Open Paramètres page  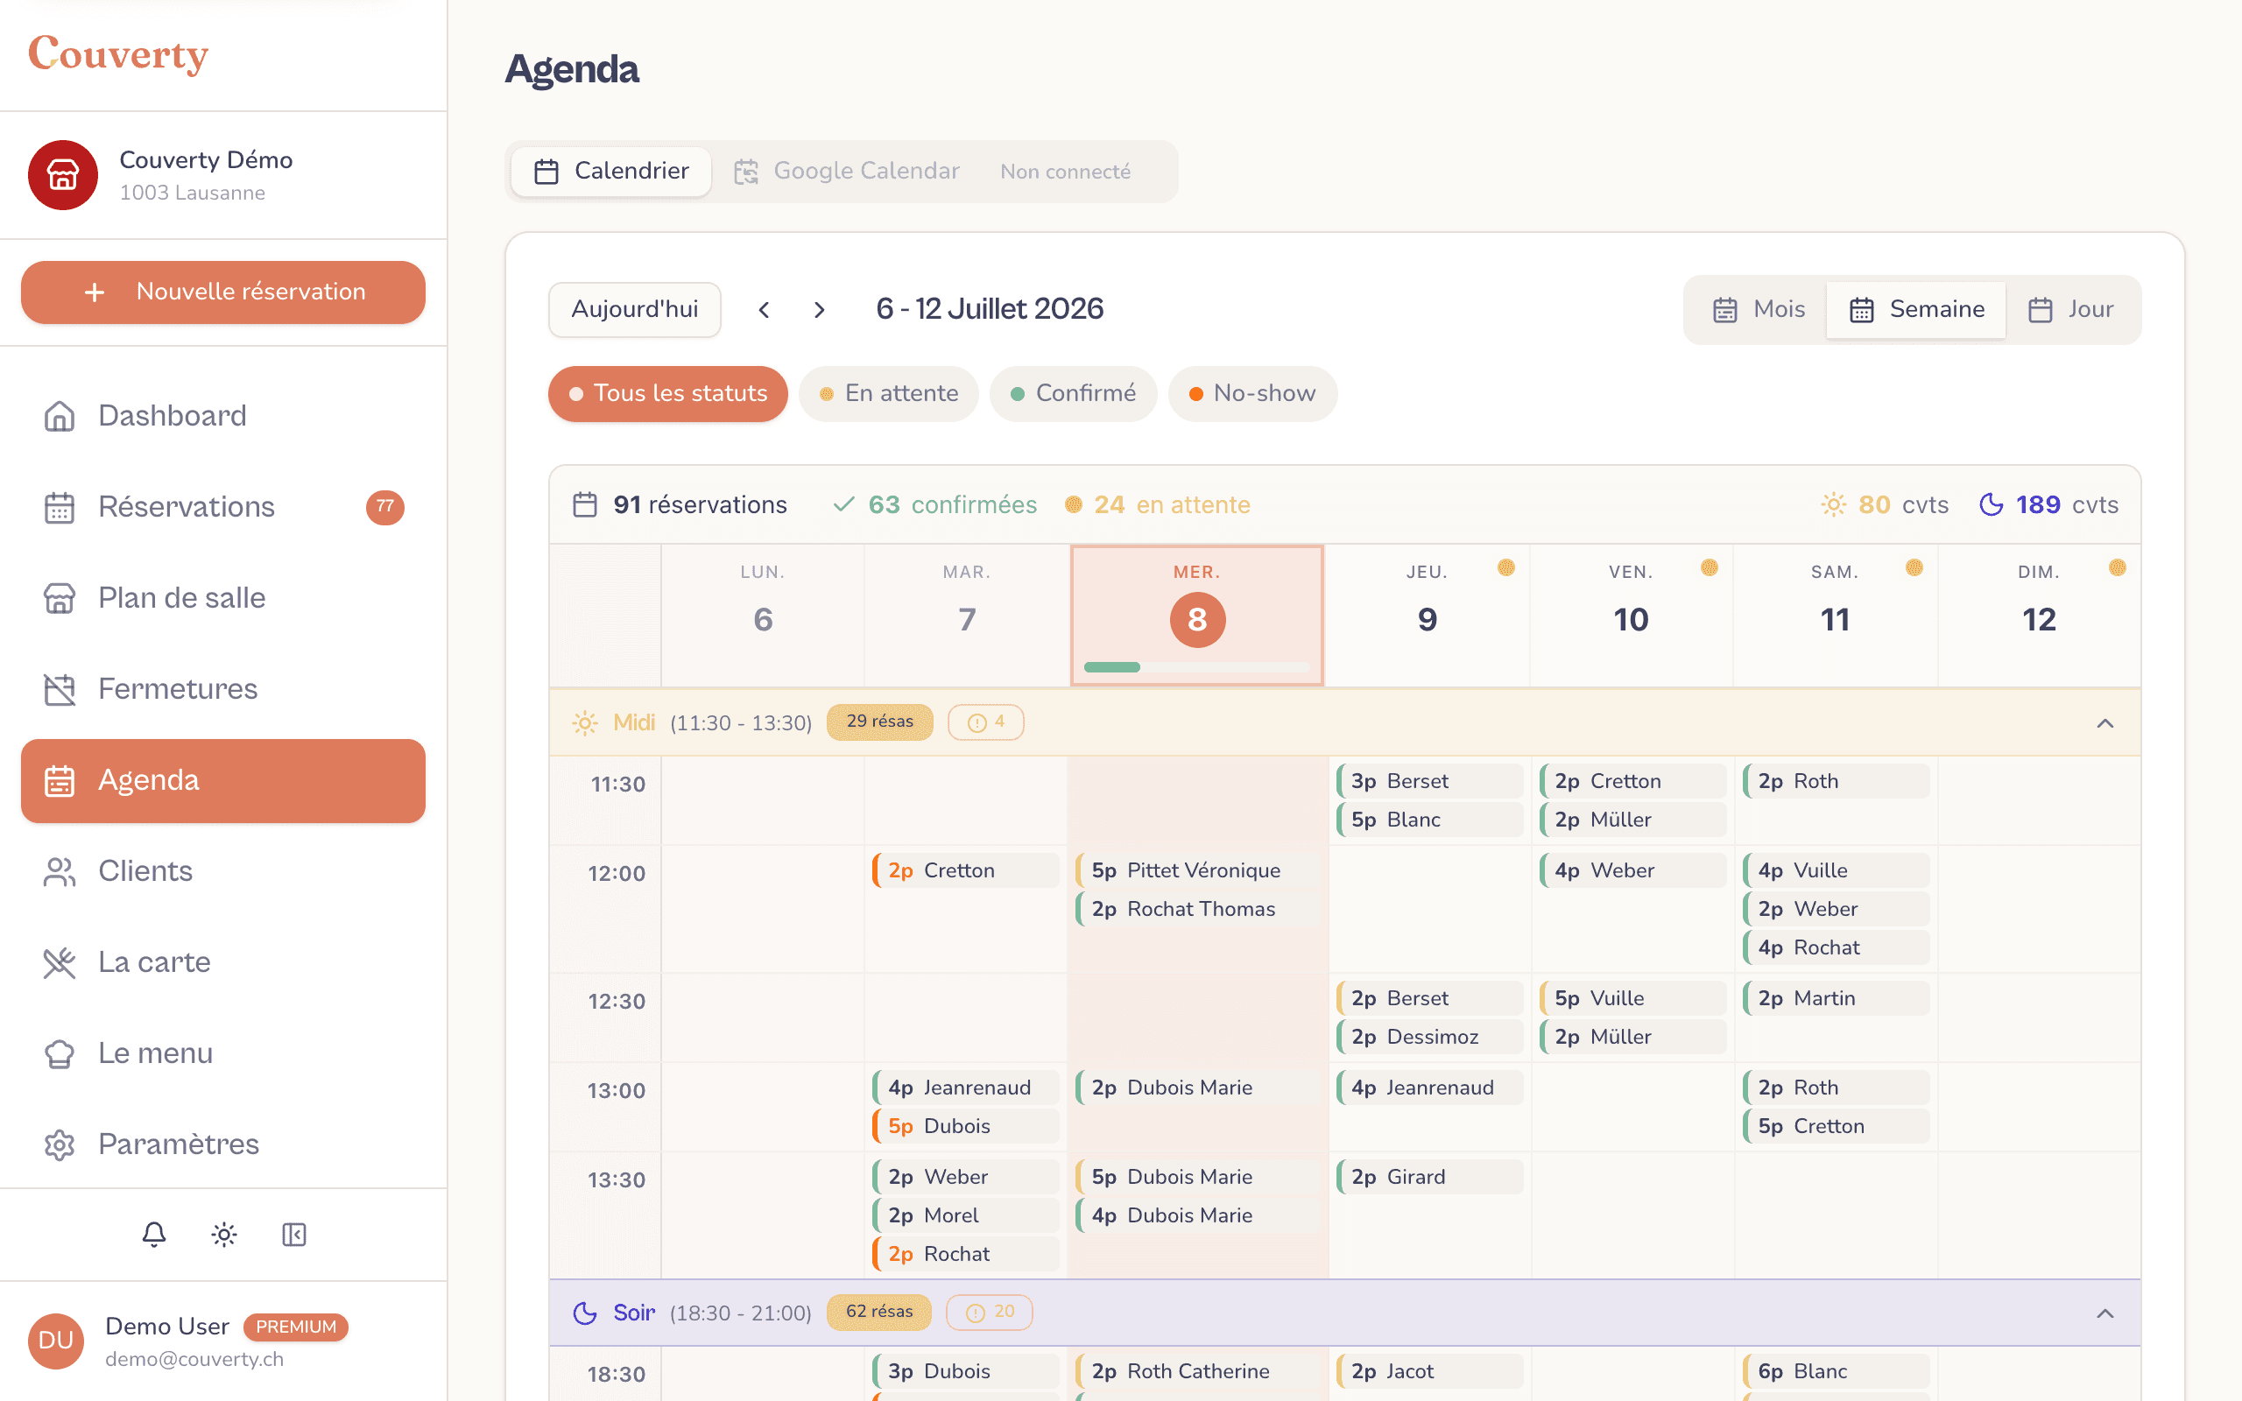[223, 1144]
